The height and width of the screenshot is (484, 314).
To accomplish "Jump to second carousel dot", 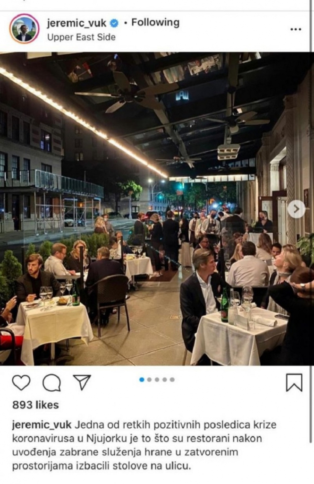I will pyautogui.click(x=149, y=380).
